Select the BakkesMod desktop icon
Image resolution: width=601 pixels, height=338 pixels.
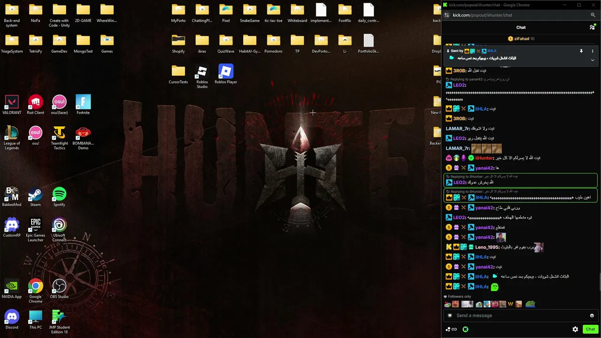click(12, 197)
